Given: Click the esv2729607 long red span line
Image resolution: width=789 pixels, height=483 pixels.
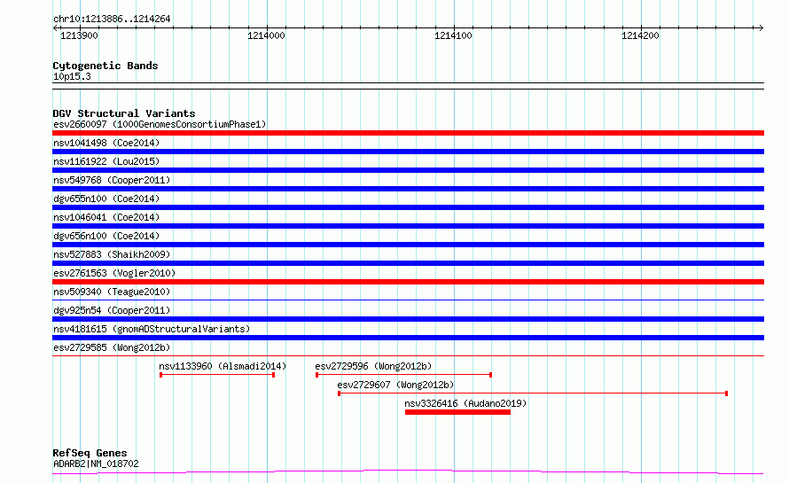Looking at the screenshot, I should (533, 393).
